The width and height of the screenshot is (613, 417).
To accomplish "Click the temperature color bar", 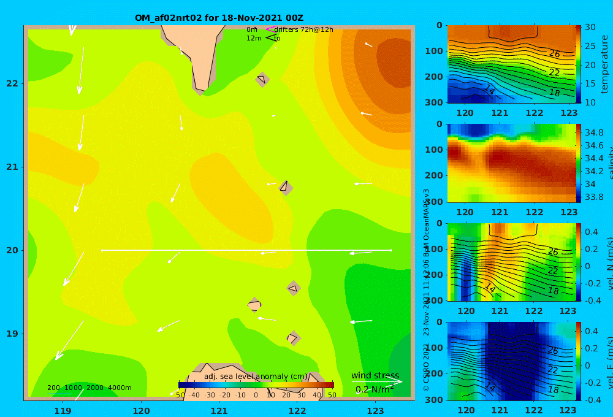I will [579, 64].
